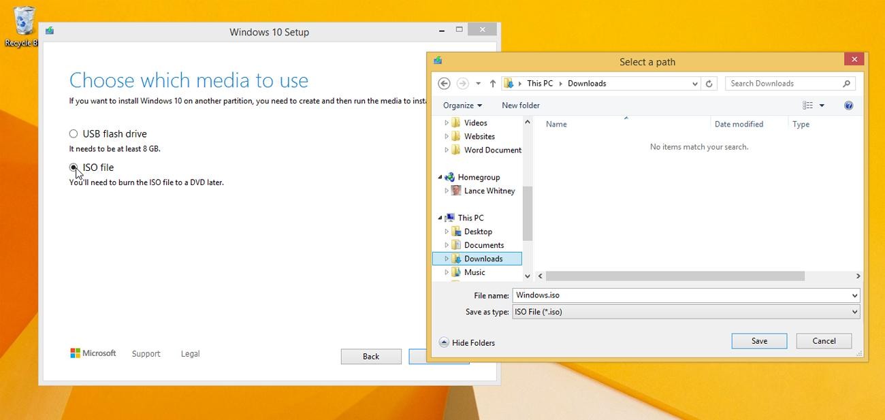Refresh the Downloads folder view
The width and height of the screenshot is (885, 420).
pyautogui.click(x=709, y=84)
